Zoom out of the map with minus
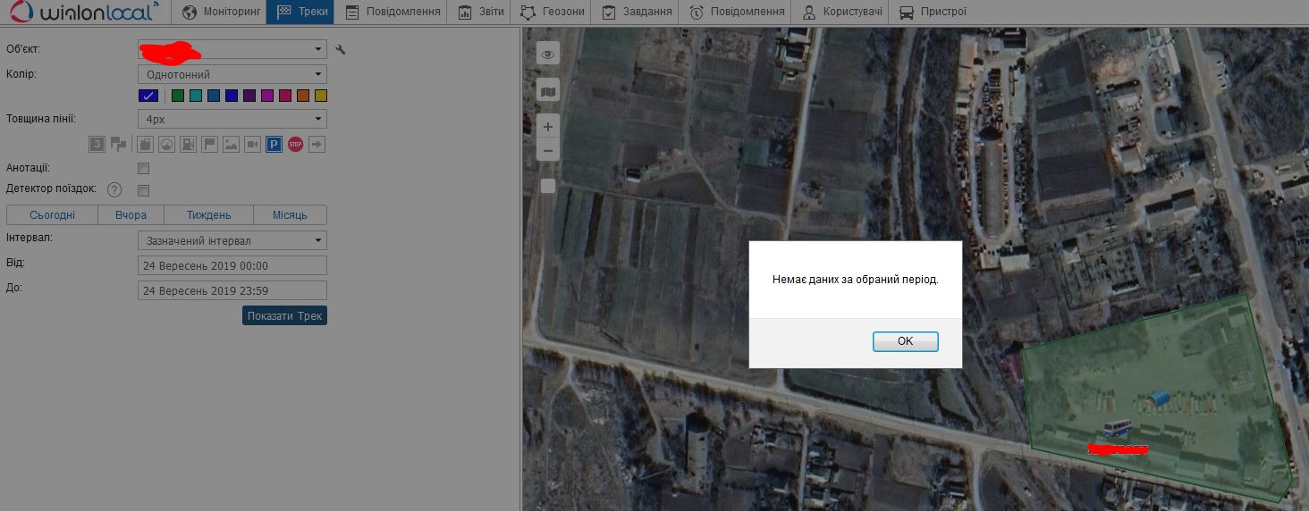This screenshot has height=511, width=1309. [x=548, y=149]
